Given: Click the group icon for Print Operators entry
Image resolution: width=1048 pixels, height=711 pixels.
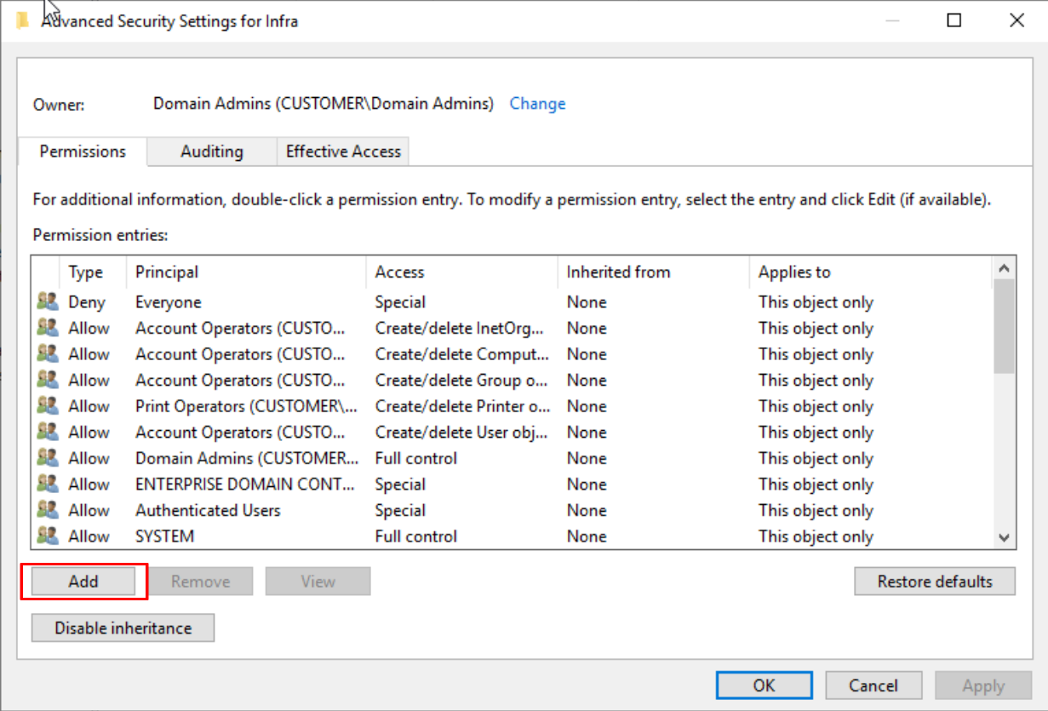Looking at the screenshot, I should coord(48,405).
